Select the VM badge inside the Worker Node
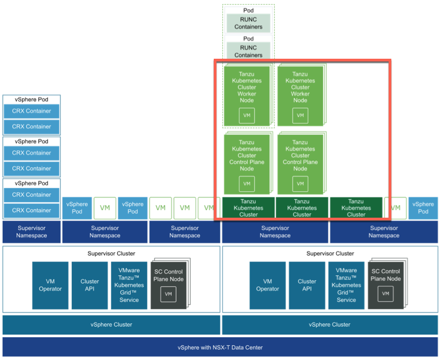This screenshot has width=441, height=361. [x=247, y=114]
